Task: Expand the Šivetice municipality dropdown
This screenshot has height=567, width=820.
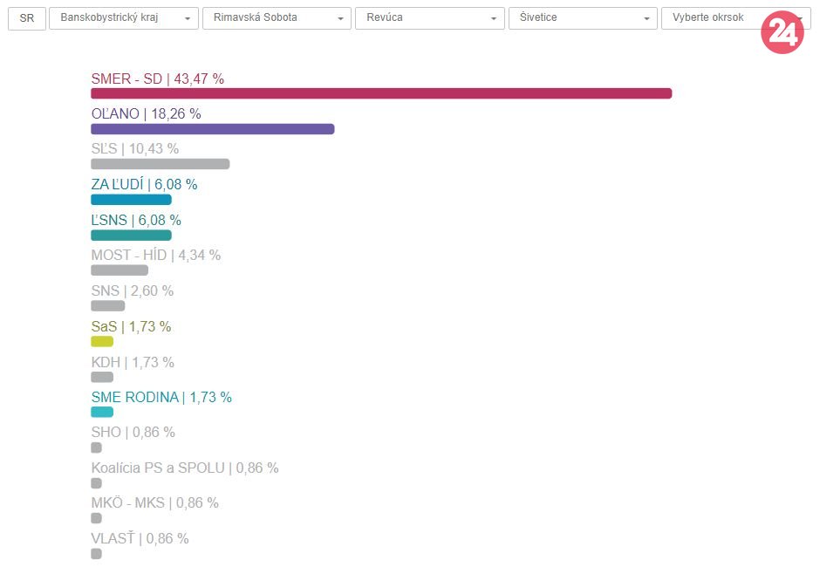Action: click(583, 18)
